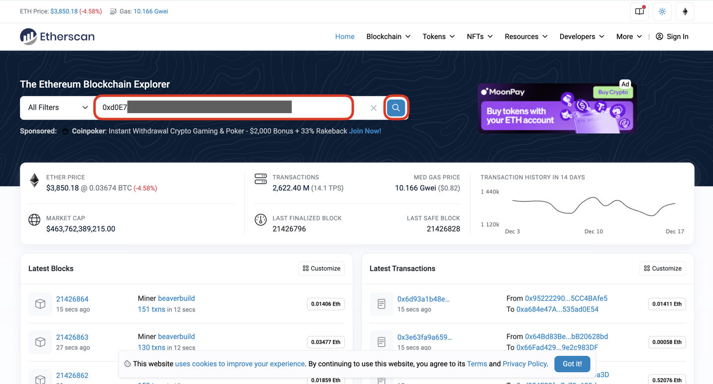Click market cap $463,762,389,215.00
The height and width of the screenshot is (384, 713).
point(81,229)
